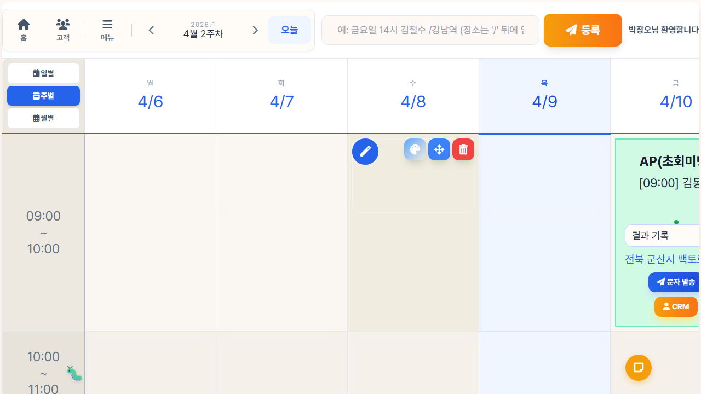Go to the previous week with the left chevron
Screen dimensions: 701x394
(x=151, y=30)
